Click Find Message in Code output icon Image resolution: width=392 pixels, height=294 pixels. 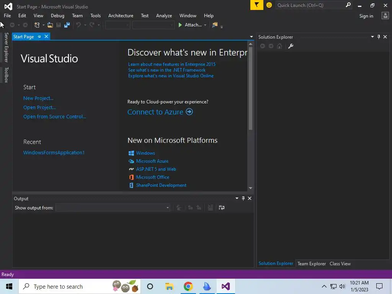pos(179,207)
